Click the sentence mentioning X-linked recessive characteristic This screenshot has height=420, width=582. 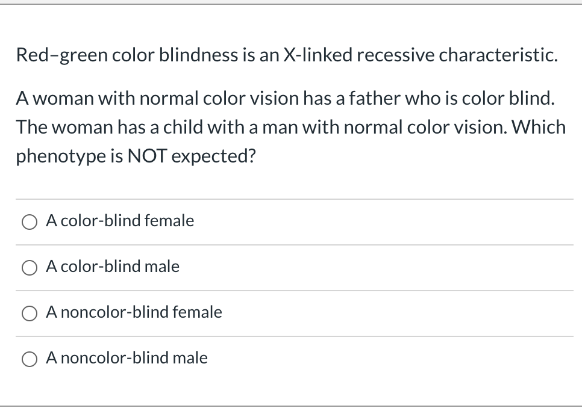point(286,55)
